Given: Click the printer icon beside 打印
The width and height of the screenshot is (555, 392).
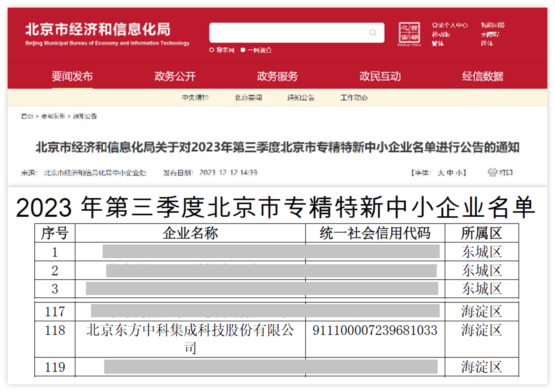Looking at the screenshot, I should 492,173.
